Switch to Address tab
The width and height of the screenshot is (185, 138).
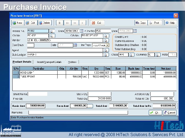click(72, 62)
